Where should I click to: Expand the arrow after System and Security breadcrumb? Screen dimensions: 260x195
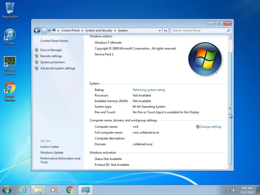pos(115,30)
